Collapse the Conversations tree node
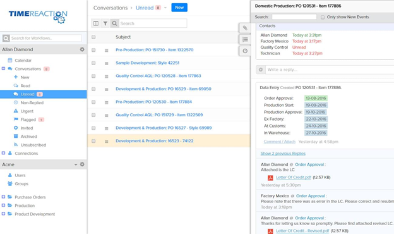This screenshot has width=394, height=234. point(3,68)
